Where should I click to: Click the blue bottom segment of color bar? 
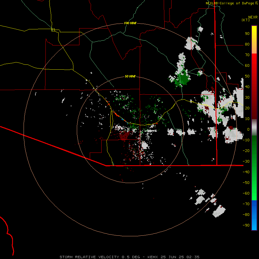(254, 215)
